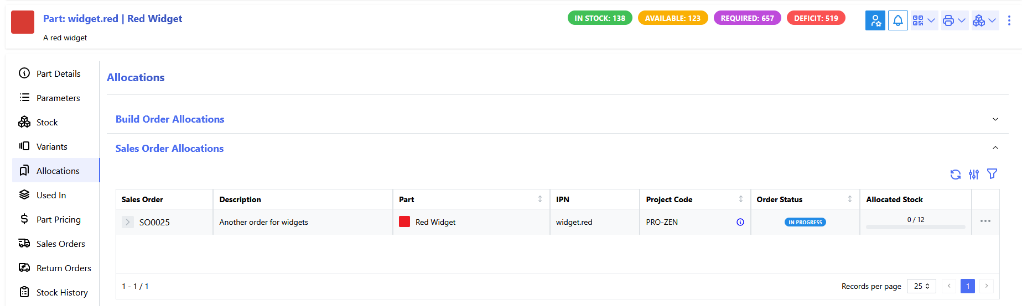This screenshot has height=306, width=1022.
Task: Sort the table by Order Status
Action: tap(849, 199)
